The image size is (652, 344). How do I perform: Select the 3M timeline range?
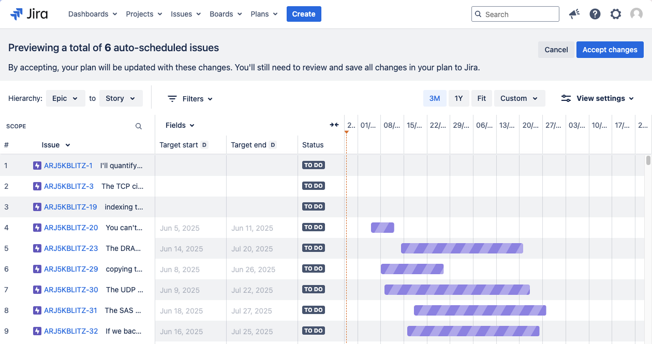pos(435,98)
